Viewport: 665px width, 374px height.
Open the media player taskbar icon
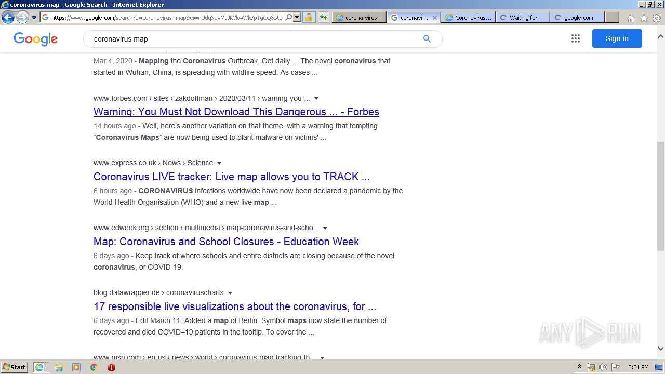(76, 367)
